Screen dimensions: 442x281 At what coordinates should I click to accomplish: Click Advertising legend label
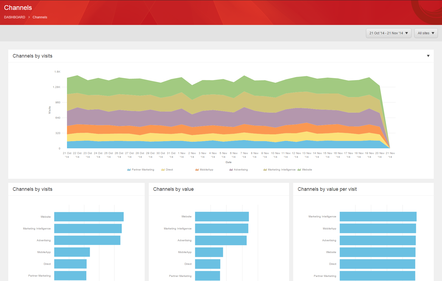[x=241, y=170]
